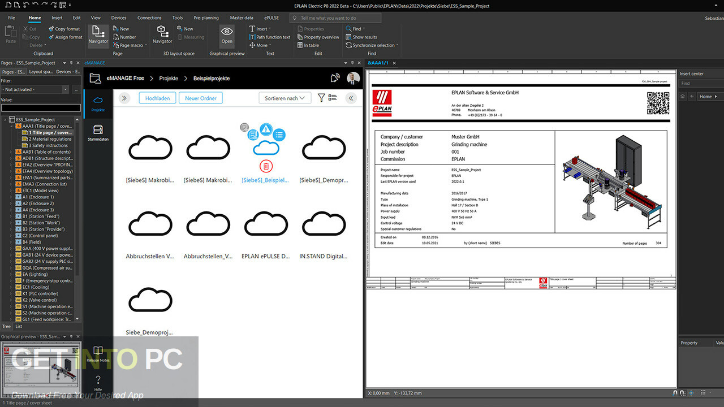Click Home in the Insert center
The width and height of the screenshot is (724, 407).
(x=705, y=97)
